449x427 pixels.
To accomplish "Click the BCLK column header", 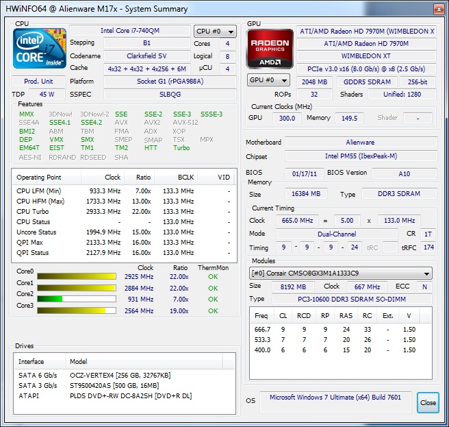I will point(176,178).
